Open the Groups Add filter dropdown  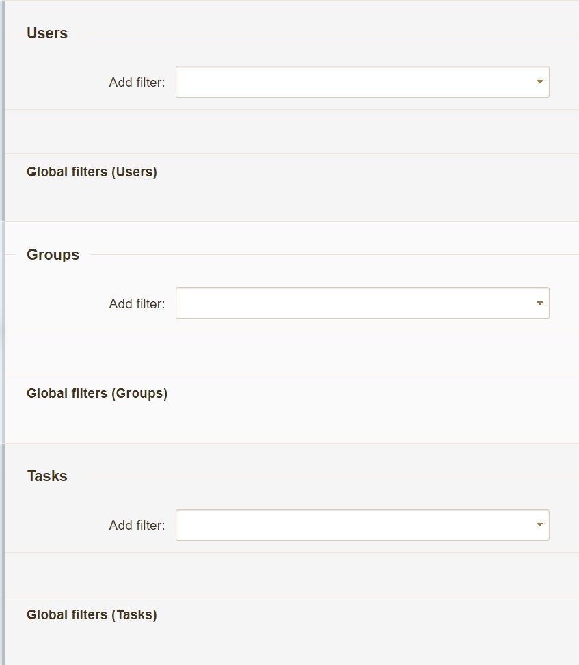coord(363,303)
